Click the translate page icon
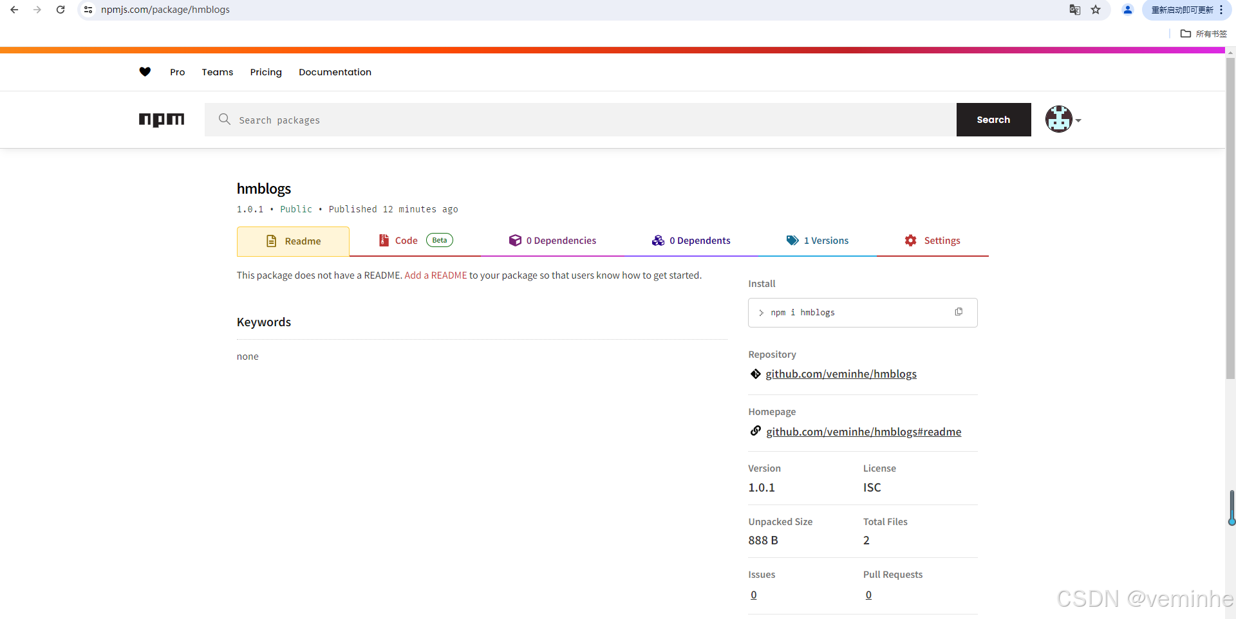The height and width of the screenshot is (619, 1236). click(1074, 10)
